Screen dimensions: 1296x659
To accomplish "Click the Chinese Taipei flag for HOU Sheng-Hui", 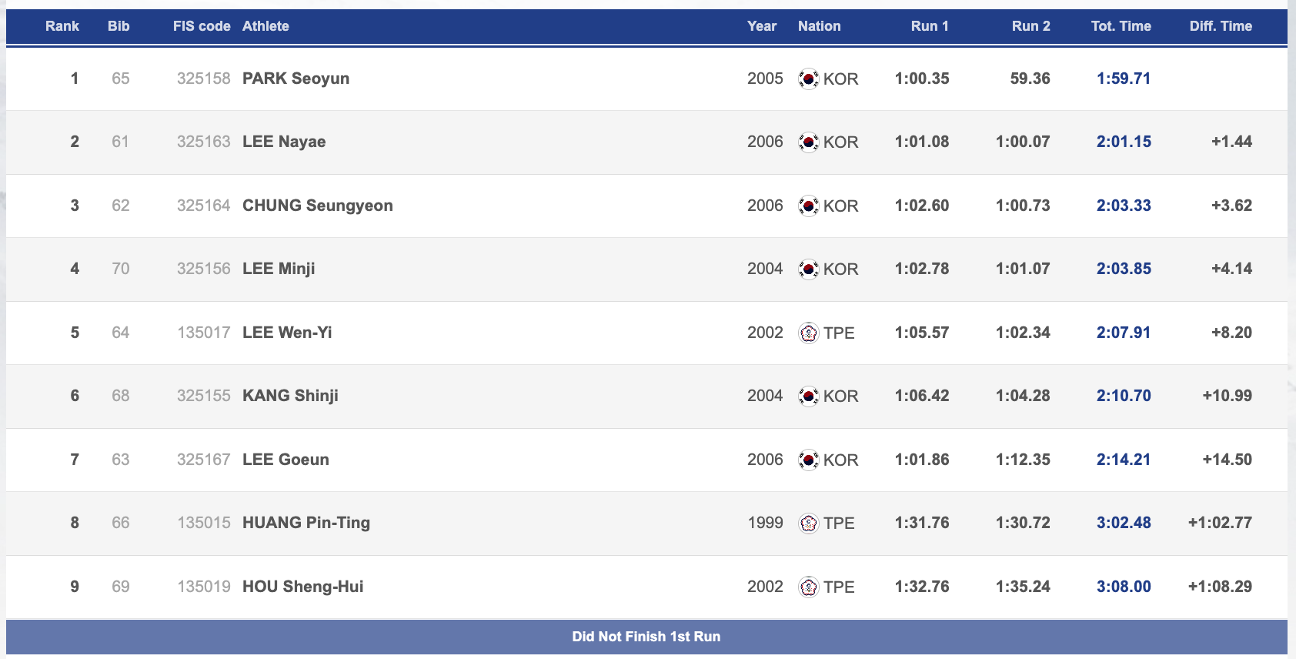I will pos(808,587).
